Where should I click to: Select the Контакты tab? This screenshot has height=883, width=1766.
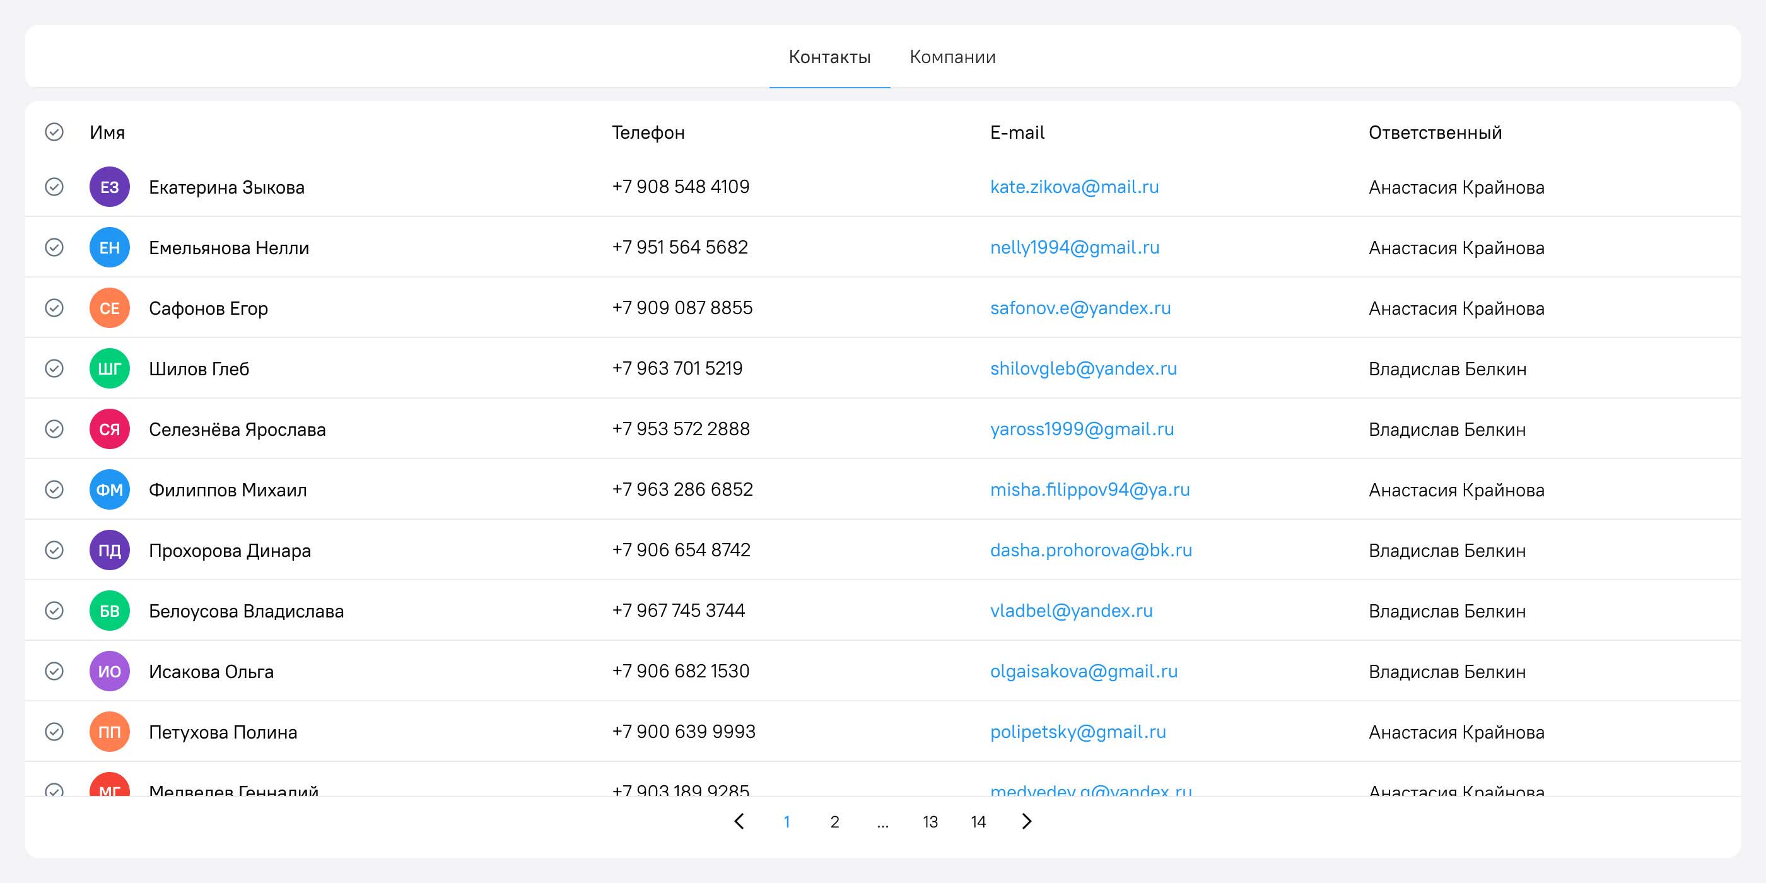pos(829,56)
